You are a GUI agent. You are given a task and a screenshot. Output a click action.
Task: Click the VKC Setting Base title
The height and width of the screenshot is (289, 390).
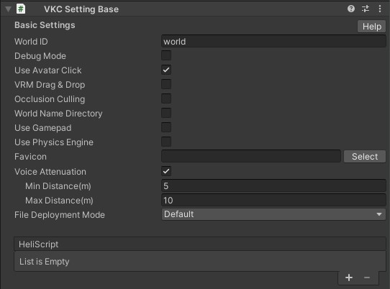pyautogui.click(x=81, y=9)
